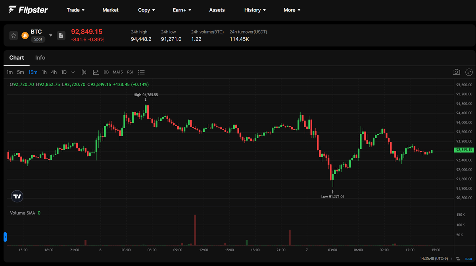Click the TradingView logo on the chart
Image resolution: width=476 pixels, height=266 pixels.
(x=17, y=196)
